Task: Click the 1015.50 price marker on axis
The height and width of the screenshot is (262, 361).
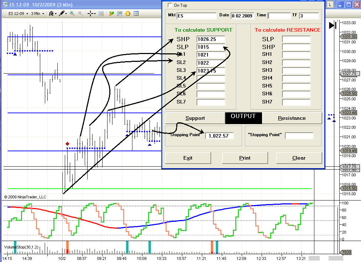Action: tap(349, 188)
